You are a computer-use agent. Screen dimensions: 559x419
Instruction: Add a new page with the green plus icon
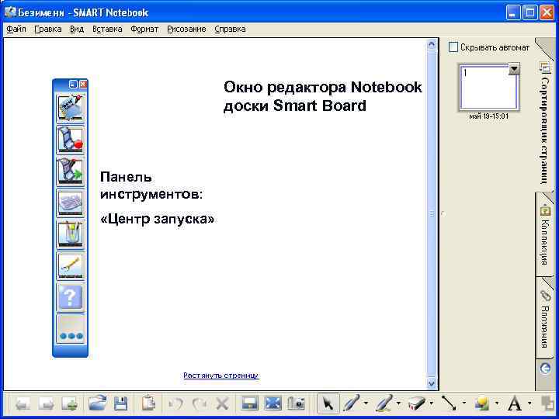(x=70, y=404)
